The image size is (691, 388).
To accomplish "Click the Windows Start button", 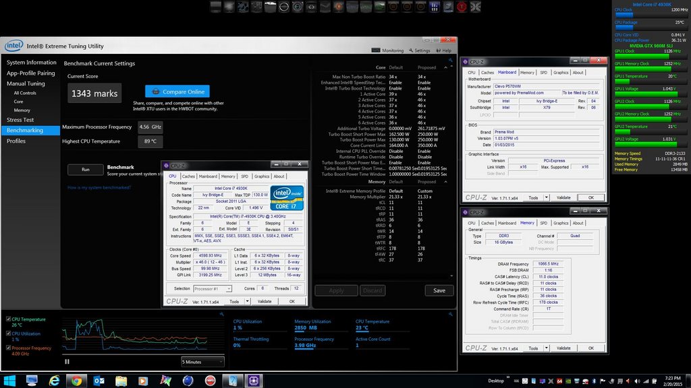I will 11,381.
